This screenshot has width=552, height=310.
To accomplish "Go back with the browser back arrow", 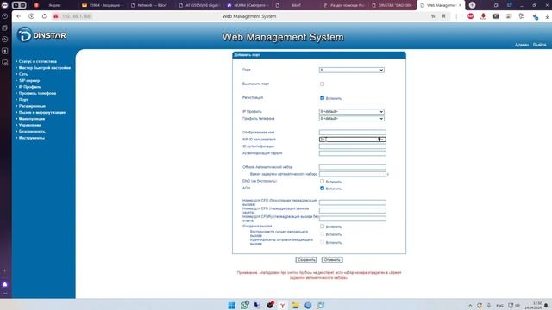I will 19,16.
